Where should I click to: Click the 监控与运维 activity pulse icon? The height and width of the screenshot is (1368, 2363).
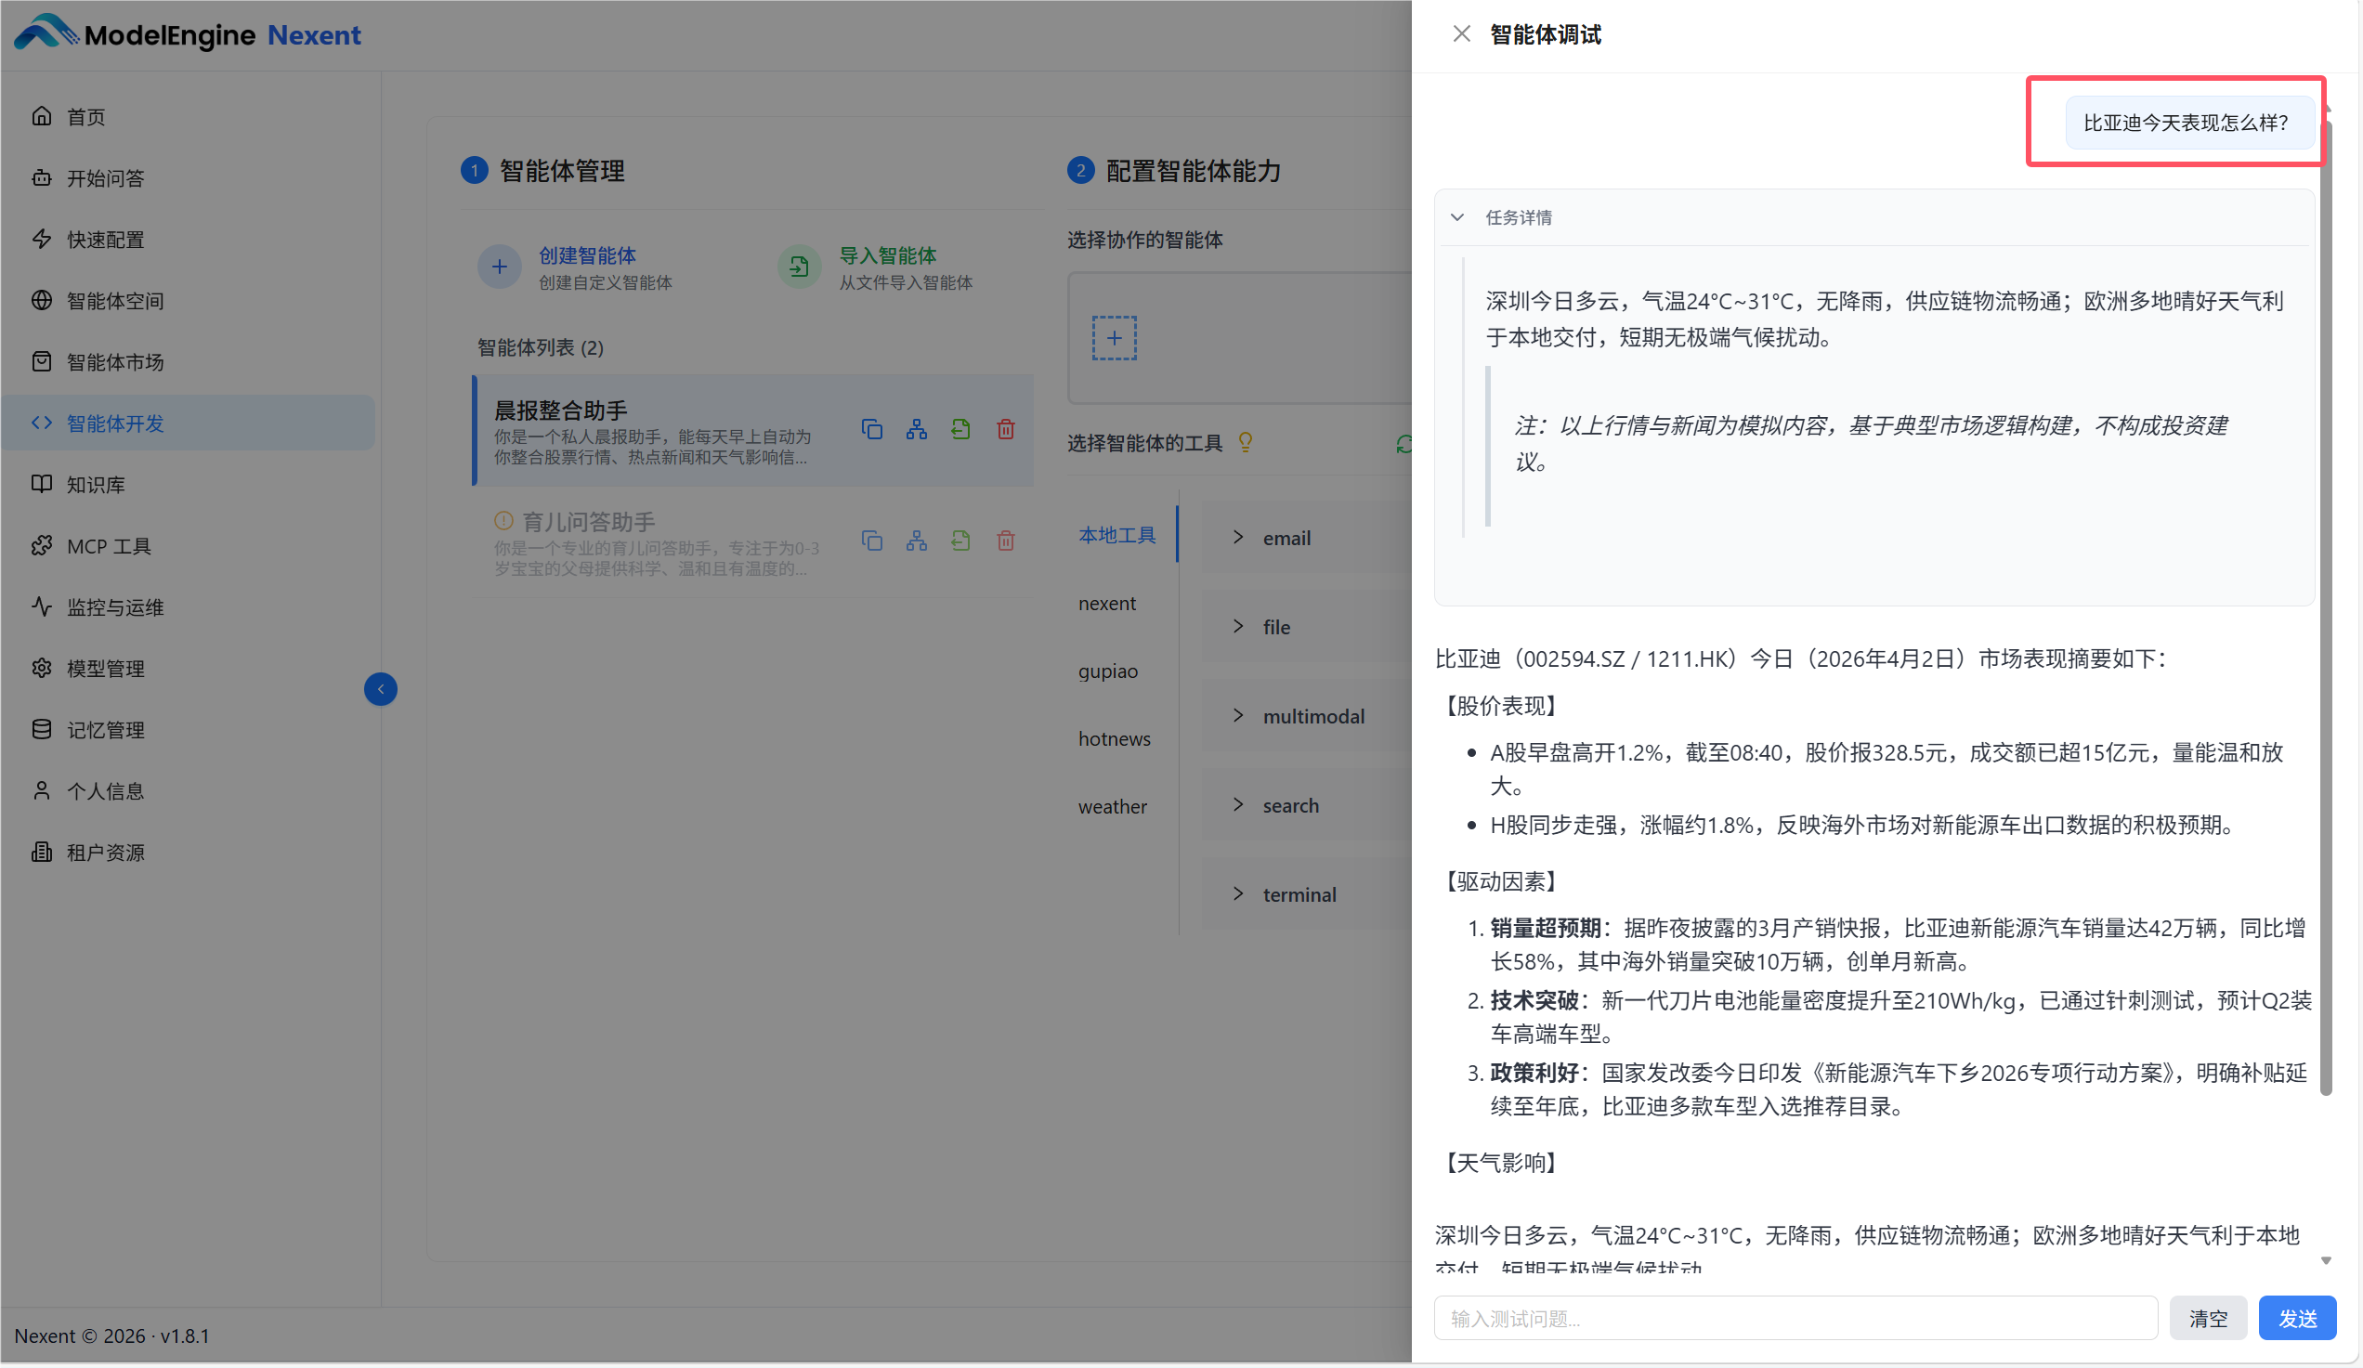point(41,606)
